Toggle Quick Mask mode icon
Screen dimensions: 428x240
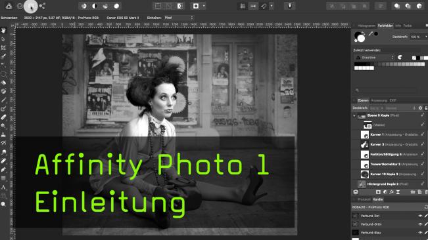click(x=196, y=6)
